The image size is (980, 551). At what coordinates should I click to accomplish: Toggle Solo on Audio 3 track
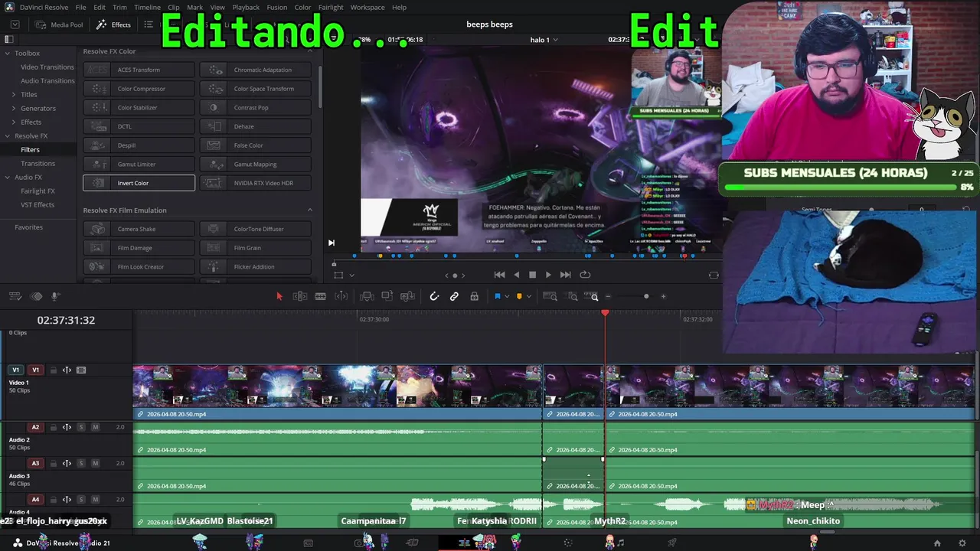(x=81, y=463)
